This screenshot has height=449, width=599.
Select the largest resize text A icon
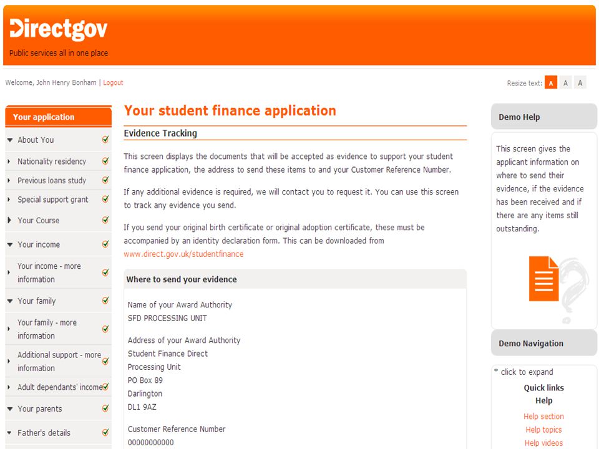pyautogui.click(x=580, y=83)
